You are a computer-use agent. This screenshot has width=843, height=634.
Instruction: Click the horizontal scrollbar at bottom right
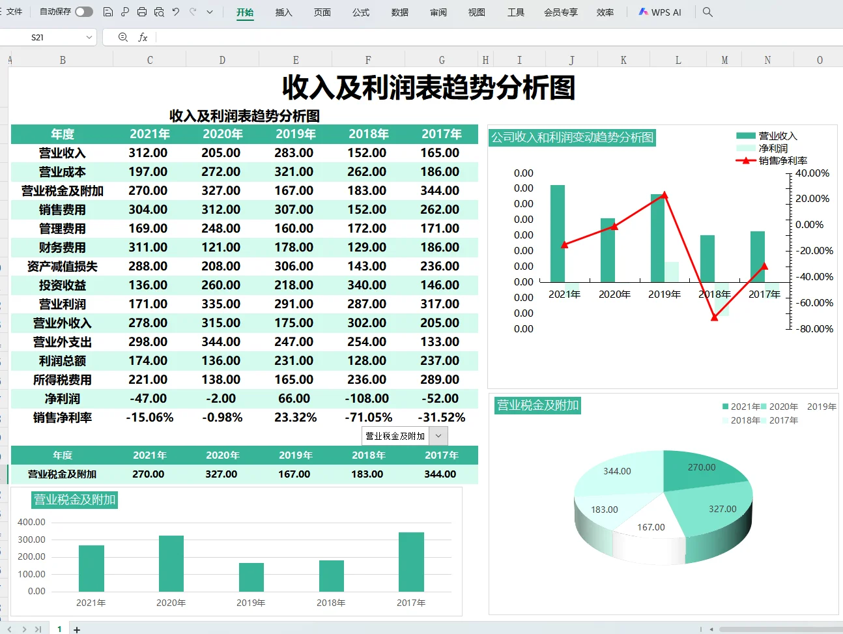[x=781, y=629]
